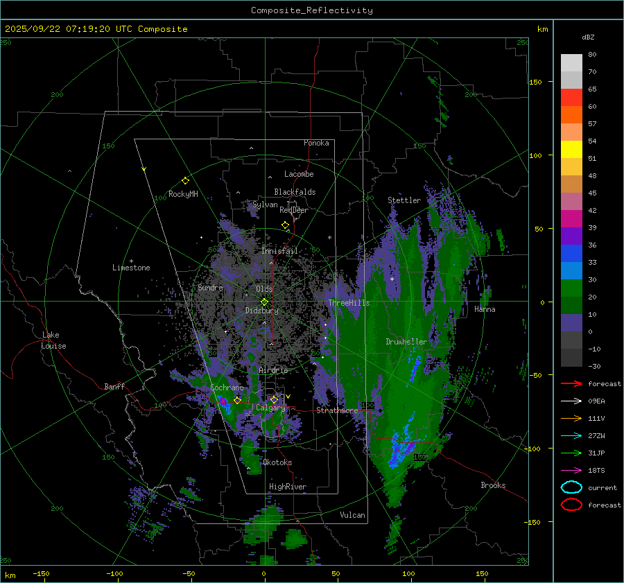Viewport: 624px width, 583px height.
Task: Click the Stettler location label
Action: (x=404, y=200)
